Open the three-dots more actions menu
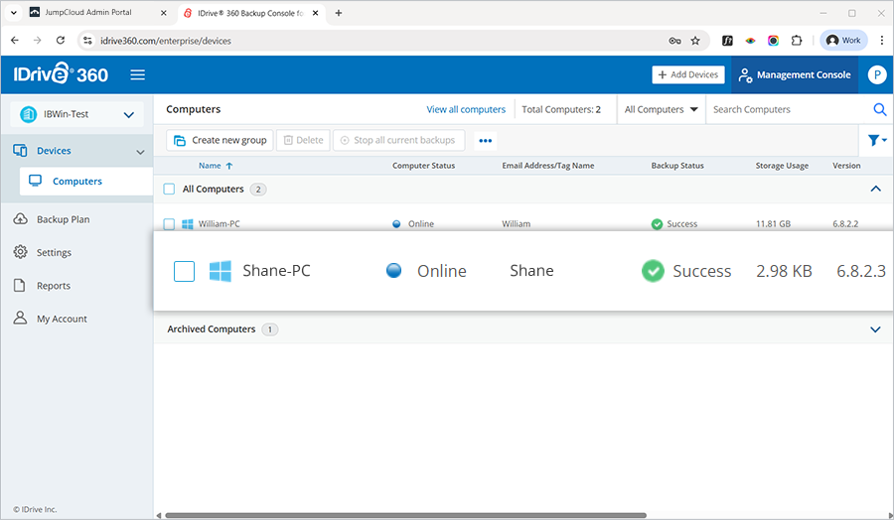The height and width of the screenshot is (520, 894). pyautogui.click(x=485, y=141)
